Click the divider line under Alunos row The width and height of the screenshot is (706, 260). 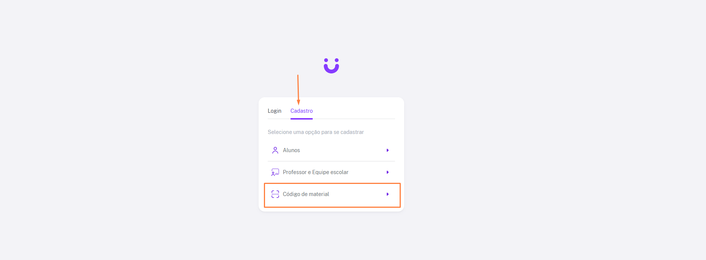point(331,161)
